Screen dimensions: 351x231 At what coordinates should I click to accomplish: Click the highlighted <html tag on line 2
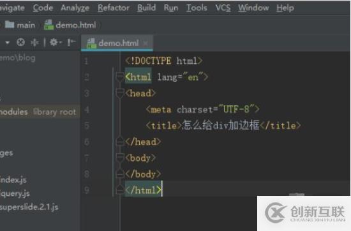pyautogui.click(x=138, y=77)
